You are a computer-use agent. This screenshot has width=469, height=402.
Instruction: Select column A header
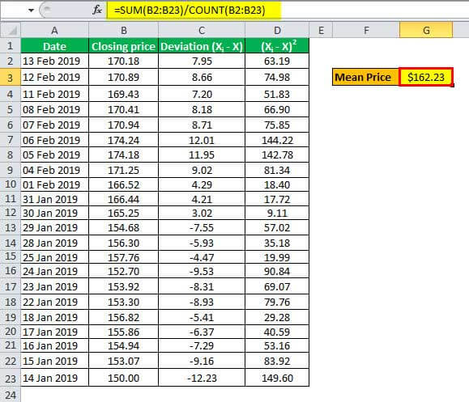coord(54,31)
